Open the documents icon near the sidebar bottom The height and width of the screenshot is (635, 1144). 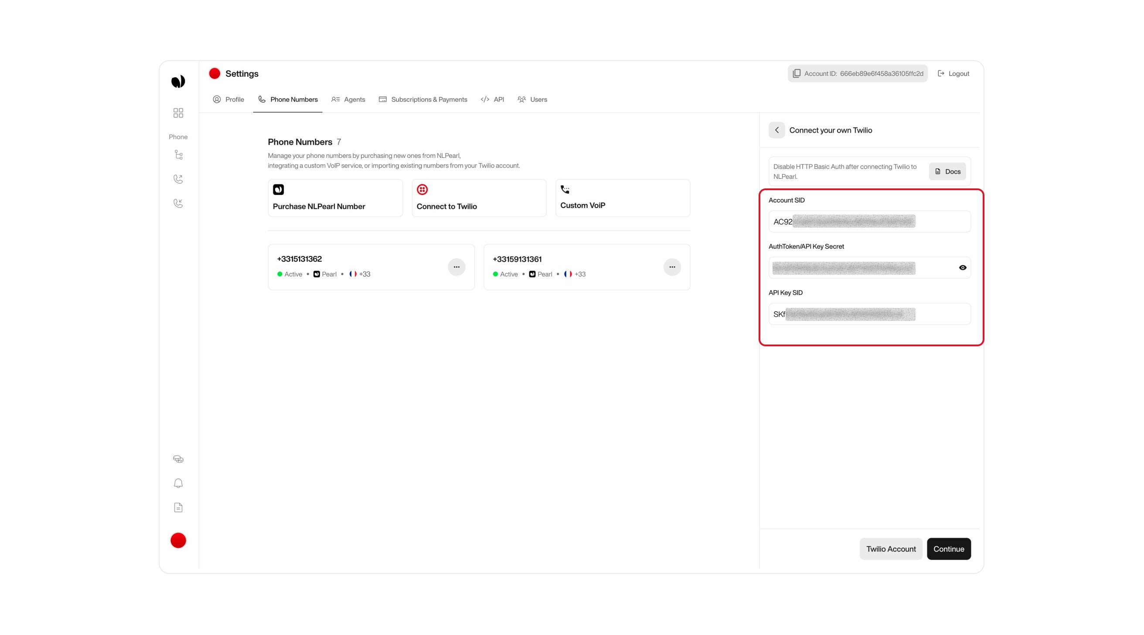pyautogui.click(x=178, y=507)
